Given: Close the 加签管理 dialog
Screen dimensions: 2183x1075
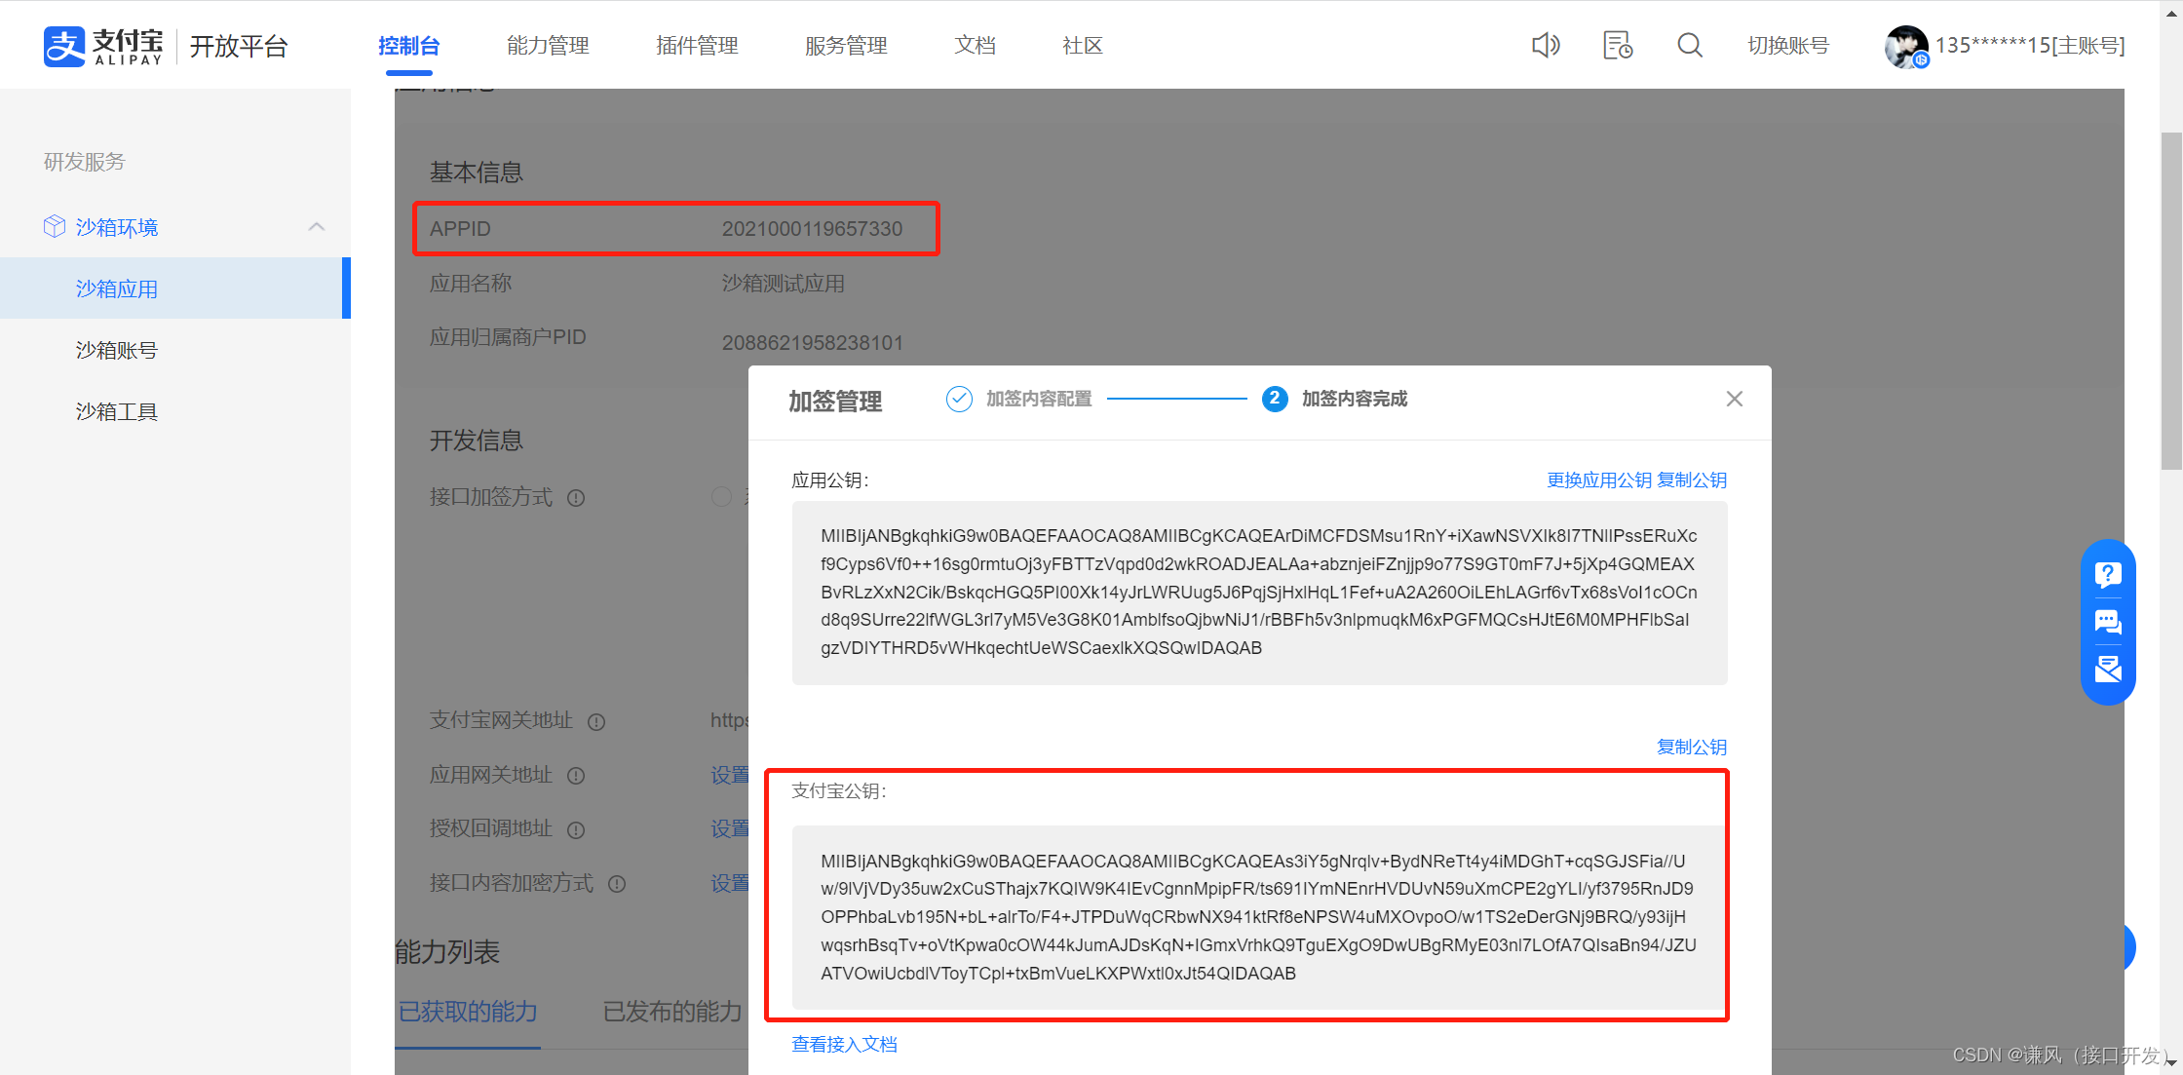Looking at the screenshot, I should click(1735, 399).
